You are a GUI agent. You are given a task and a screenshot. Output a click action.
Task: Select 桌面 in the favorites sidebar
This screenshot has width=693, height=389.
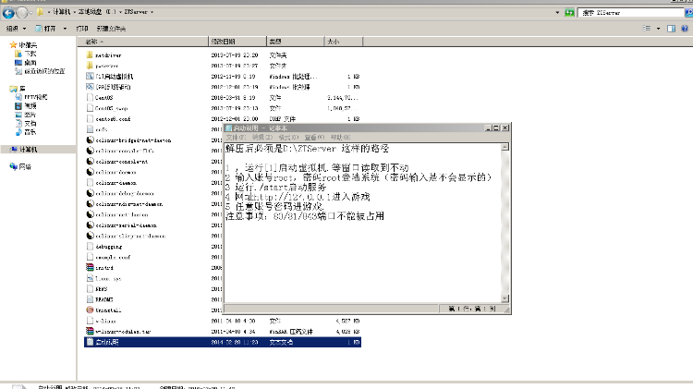[x=30, y=62]
